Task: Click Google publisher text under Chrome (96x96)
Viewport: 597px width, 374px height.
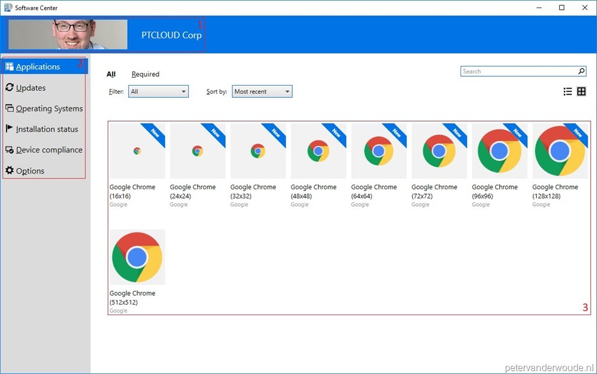Action: (x=480, y=204)
